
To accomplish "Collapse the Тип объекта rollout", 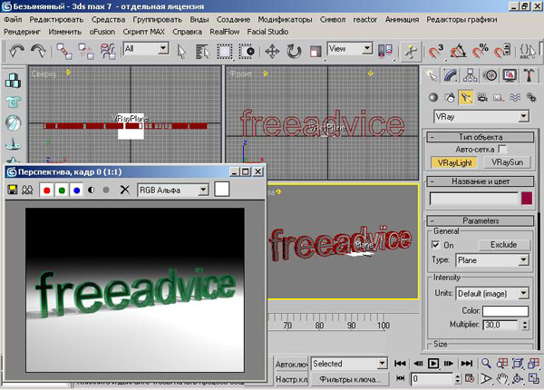I will tap(481, 137).
